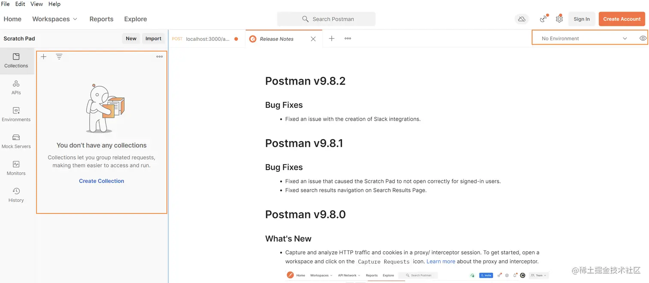Viewport: 649px width, 283px height.
Task: Open the APIs sidebar section
Action: 16,88
